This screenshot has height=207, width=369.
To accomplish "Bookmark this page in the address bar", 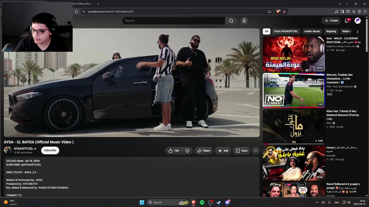I will pyautogui.click(x=76, y=11).
